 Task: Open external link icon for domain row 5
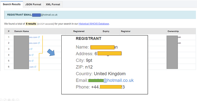tap(32, 61)
